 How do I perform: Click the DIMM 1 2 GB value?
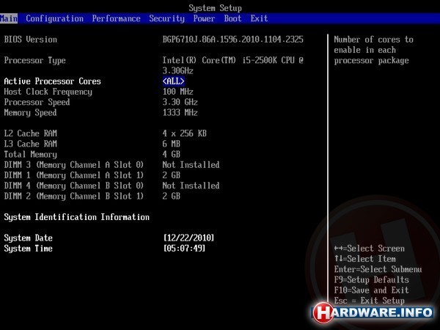[171, 175]
